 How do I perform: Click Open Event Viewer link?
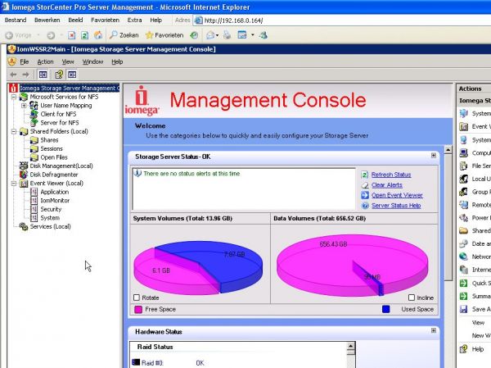[397, 195]
